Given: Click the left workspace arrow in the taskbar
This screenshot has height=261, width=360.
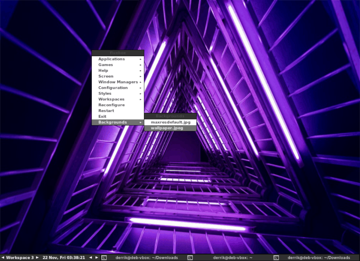Looking at the screenshot, I should [x=2, y=258].
